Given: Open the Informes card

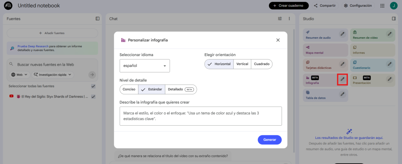Looking at the screenshot, I should (373, 50).
